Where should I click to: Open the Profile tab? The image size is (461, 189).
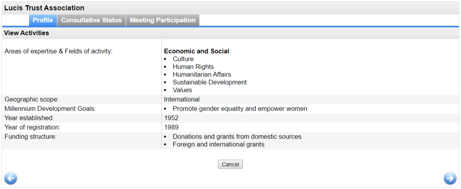(43, 20)
